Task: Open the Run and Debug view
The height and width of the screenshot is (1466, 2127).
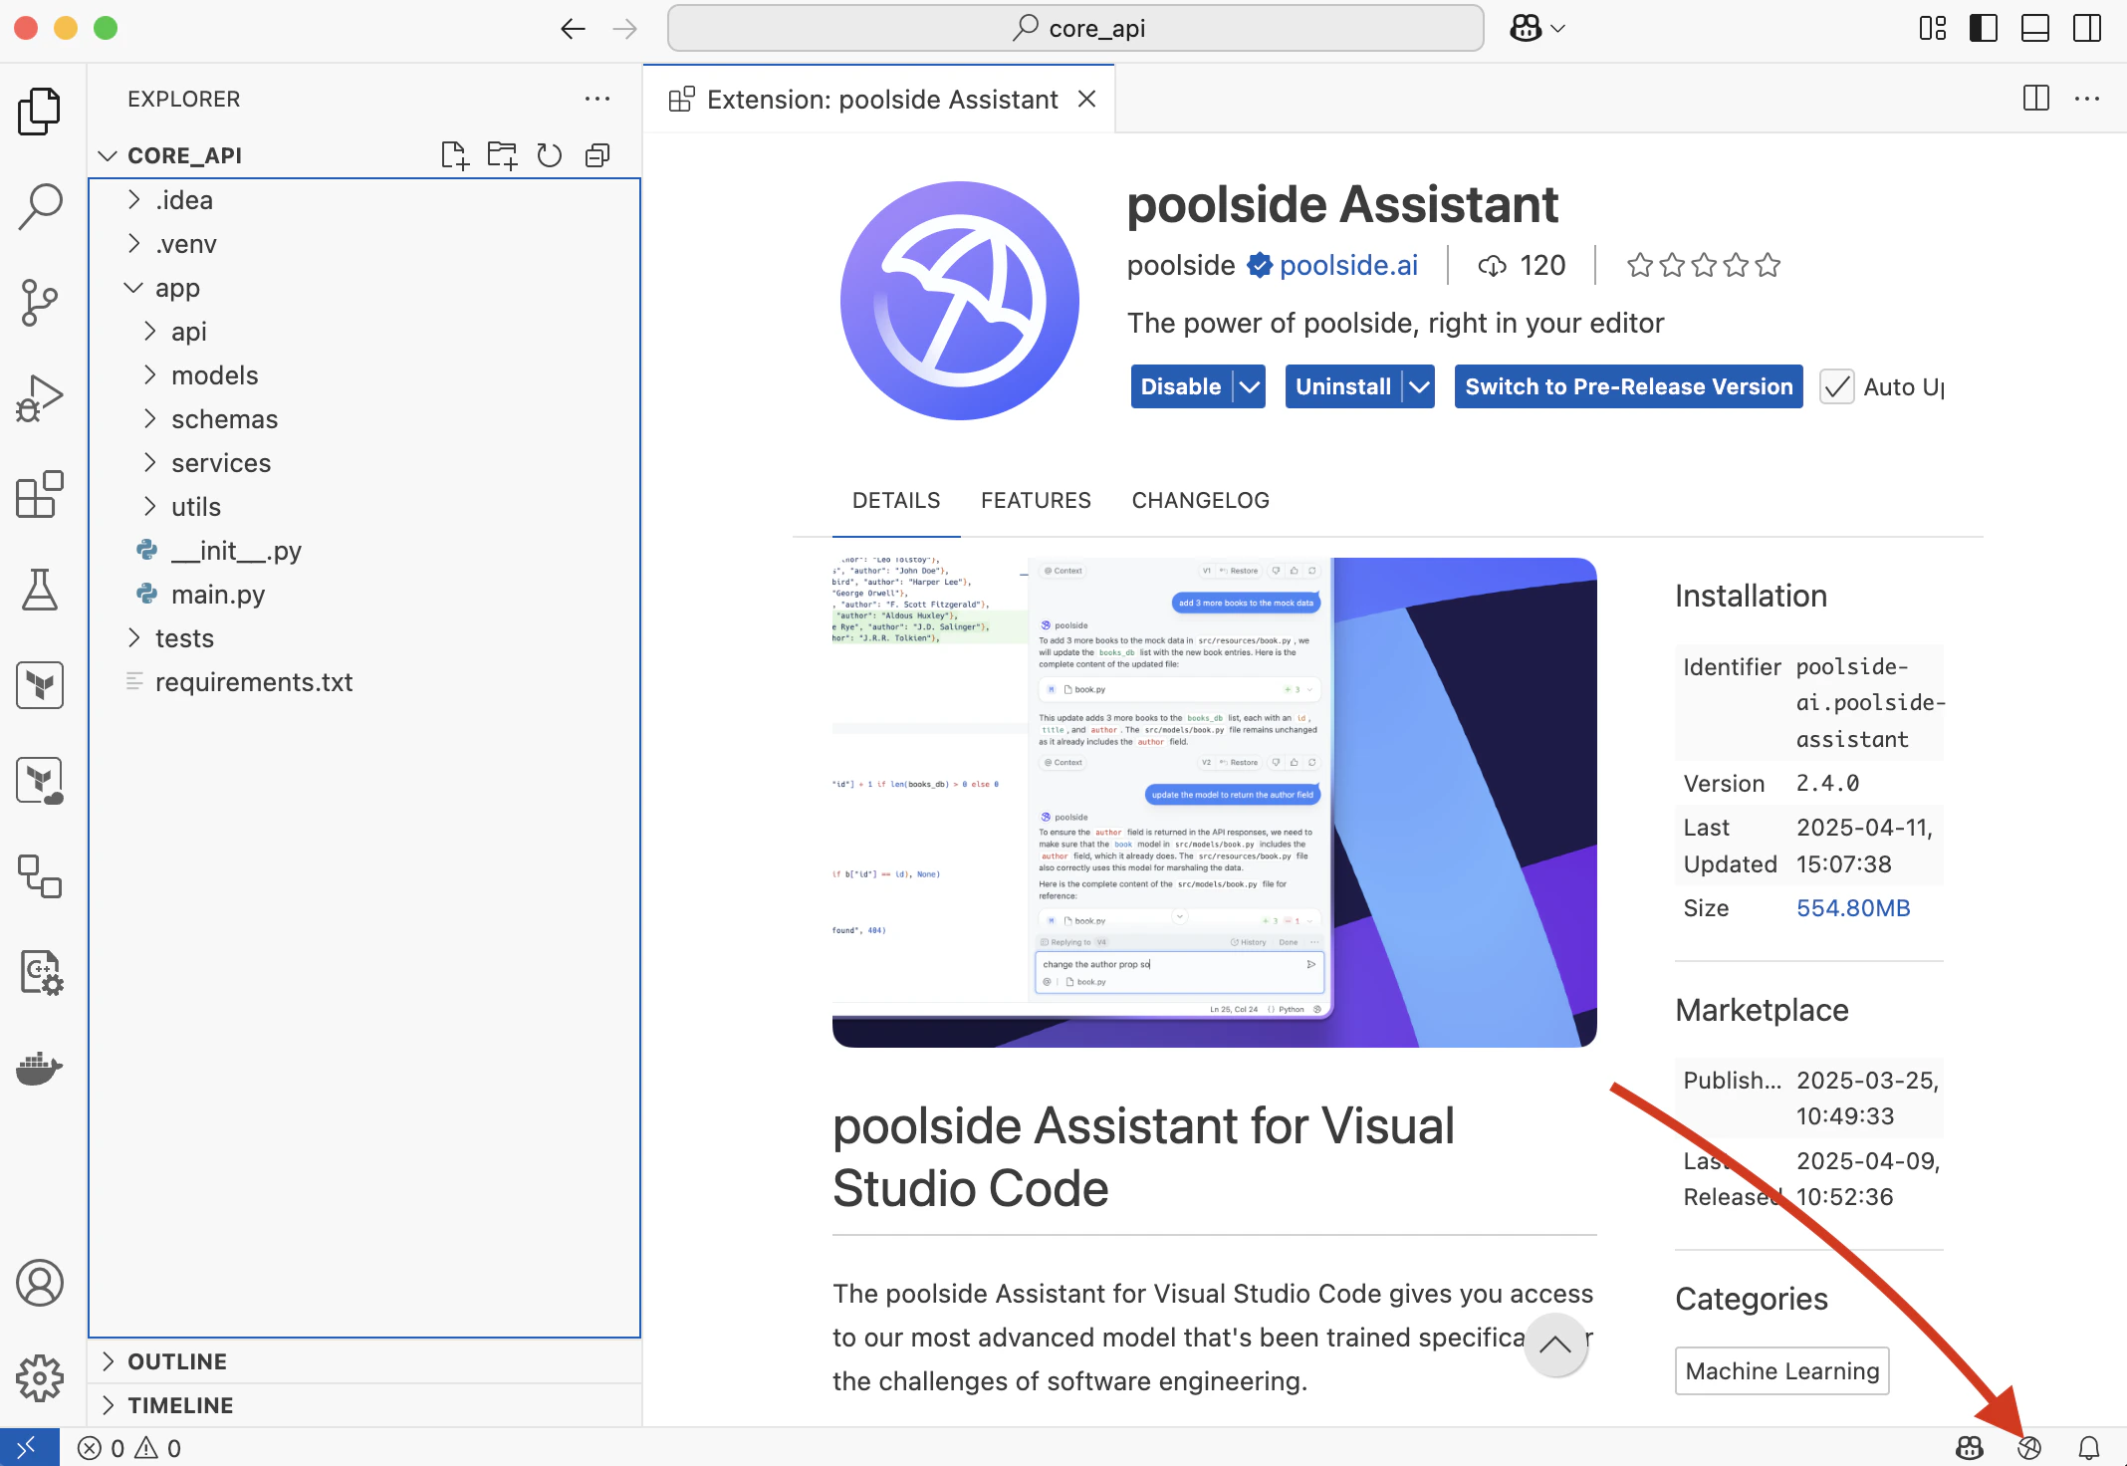Action: (x=40, y=396)
